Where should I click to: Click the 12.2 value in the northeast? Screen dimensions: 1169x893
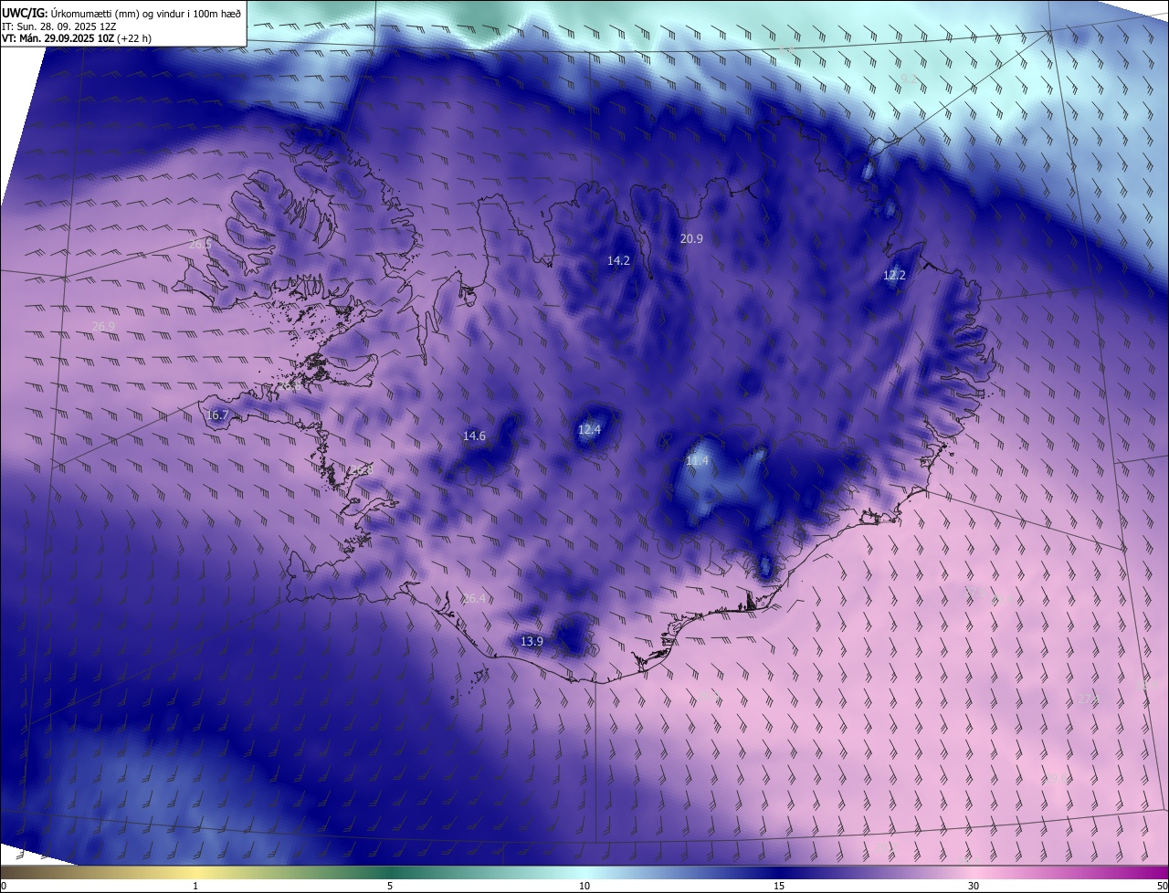pyautogui.click(x=894, y=276)
